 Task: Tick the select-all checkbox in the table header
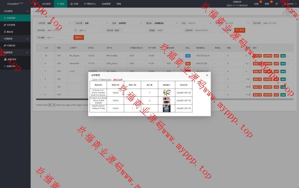pyautogui.click(x=39, y=48)
